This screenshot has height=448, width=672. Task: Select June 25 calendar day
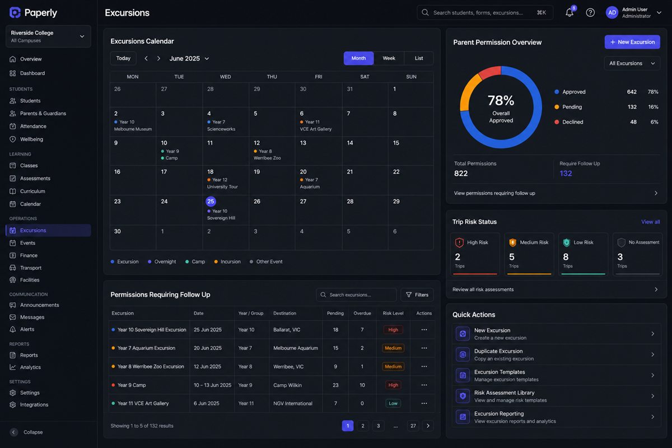click(x=211, y=202)
